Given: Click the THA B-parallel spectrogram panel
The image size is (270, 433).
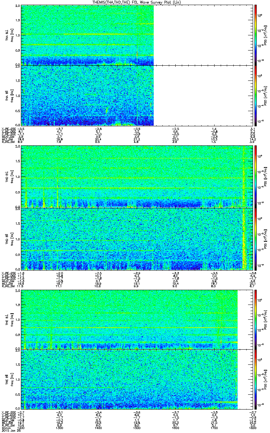Looking at the screenshot, I should [87, 95].
